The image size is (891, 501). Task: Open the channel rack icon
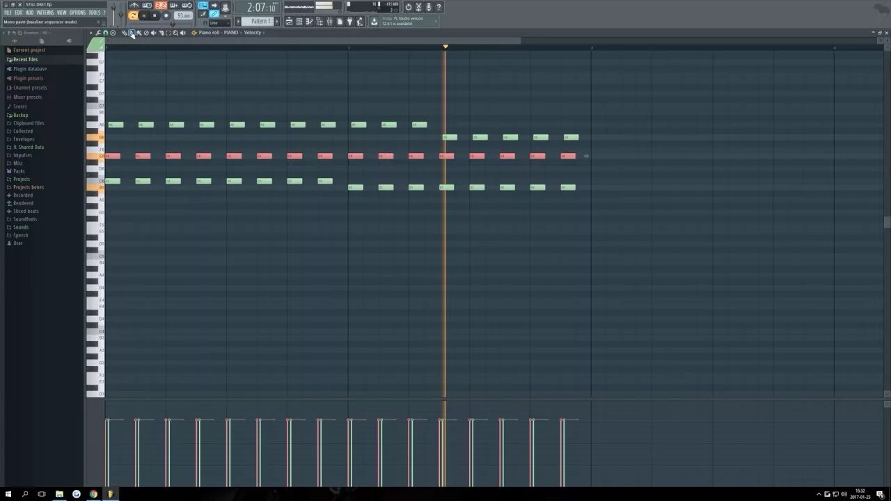(x=299, y=22)
